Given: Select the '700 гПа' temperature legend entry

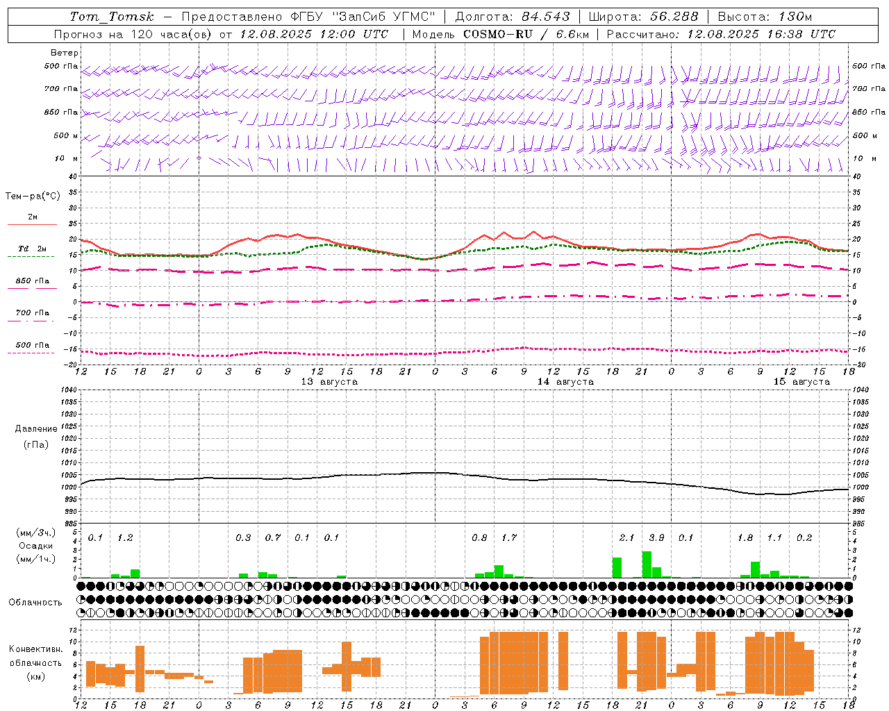Looking at the screenshot, I should pos(33,312).
